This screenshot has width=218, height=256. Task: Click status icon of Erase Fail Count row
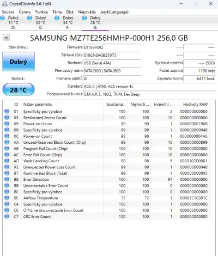tap(7, 155)
